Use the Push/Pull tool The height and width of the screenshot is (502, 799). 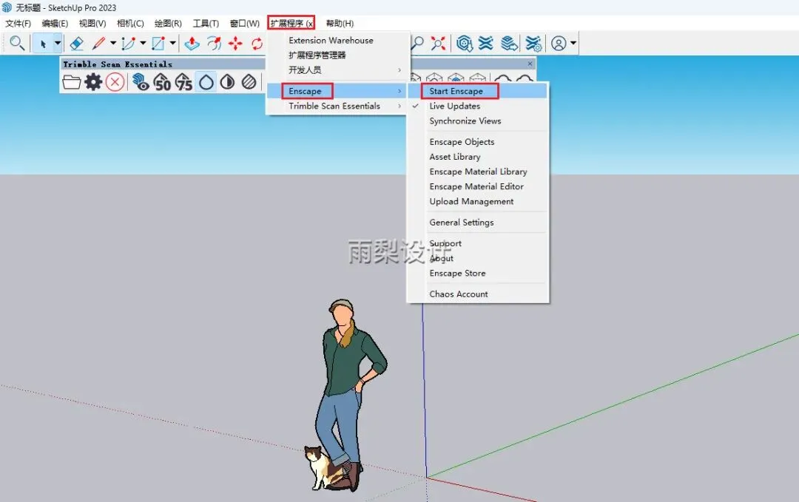pos(192,44)
